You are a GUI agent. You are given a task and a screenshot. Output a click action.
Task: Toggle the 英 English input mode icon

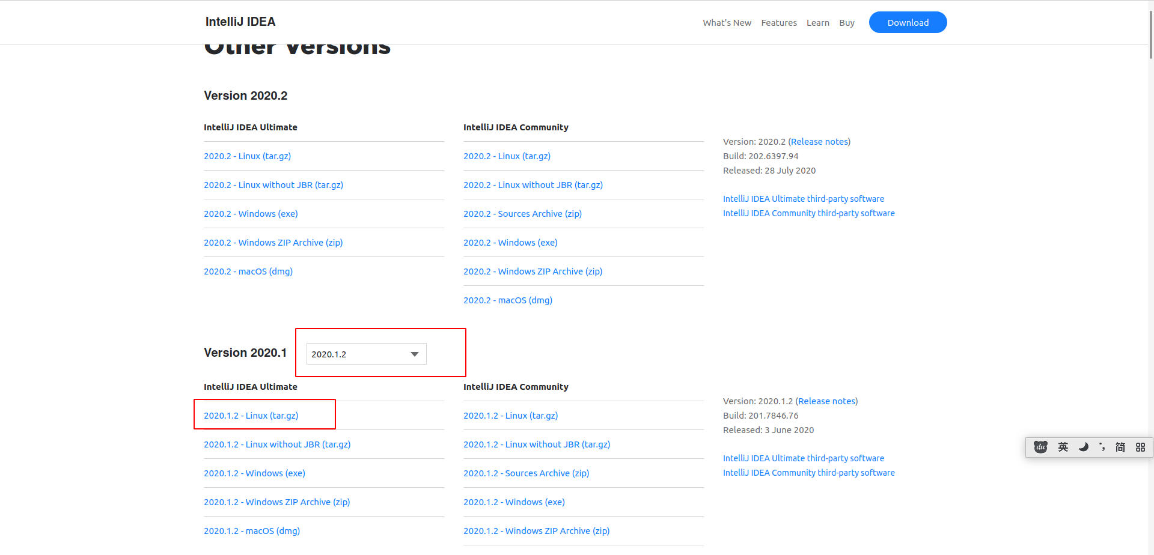1063,447
